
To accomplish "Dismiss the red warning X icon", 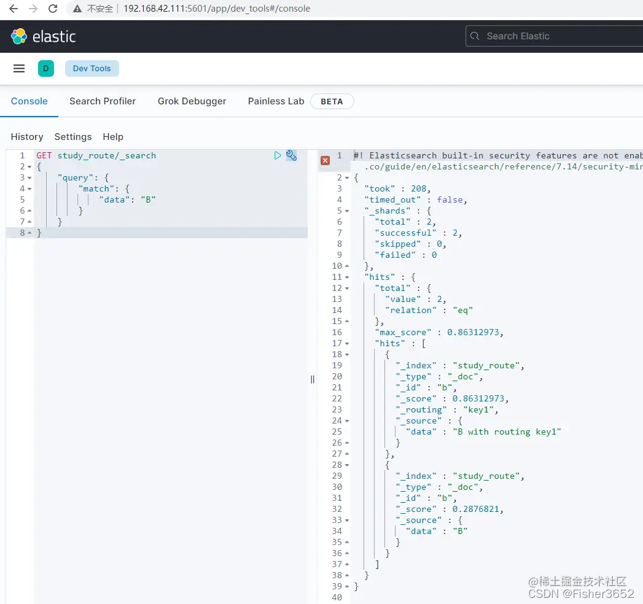I will pyautogui.click(x=325, y=161).
